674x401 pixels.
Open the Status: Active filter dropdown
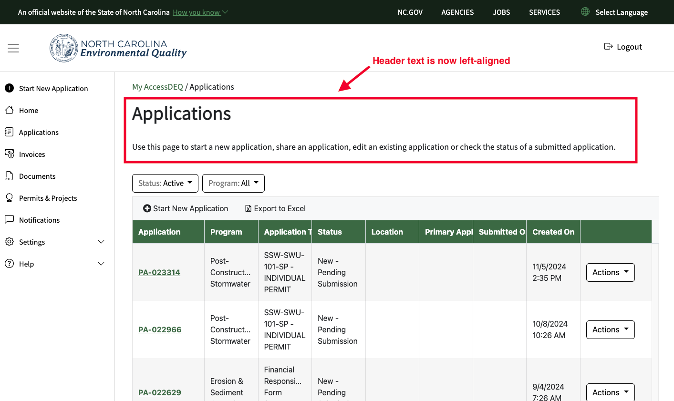pyautogui.click(x=165, y=183)
